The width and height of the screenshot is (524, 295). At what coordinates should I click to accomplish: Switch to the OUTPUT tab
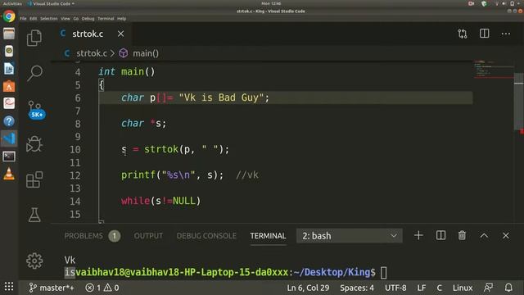point(148,236)
